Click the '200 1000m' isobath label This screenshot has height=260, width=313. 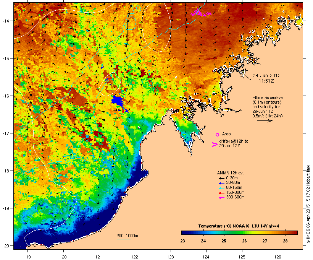(x=127, y=236)
